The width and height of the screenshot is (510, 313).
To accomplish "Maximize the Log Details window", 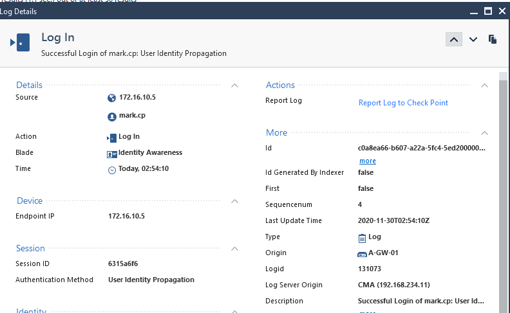I will click(x=488, y=11).
